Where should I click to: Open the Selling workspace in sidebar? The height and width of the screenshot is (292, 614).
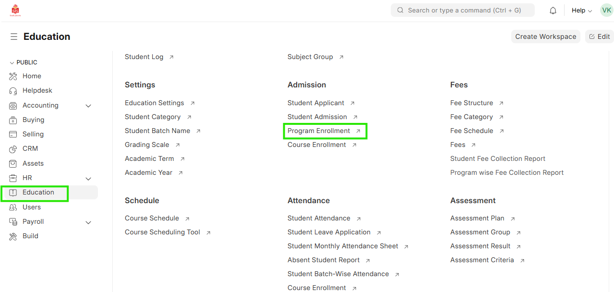(33, 134)
